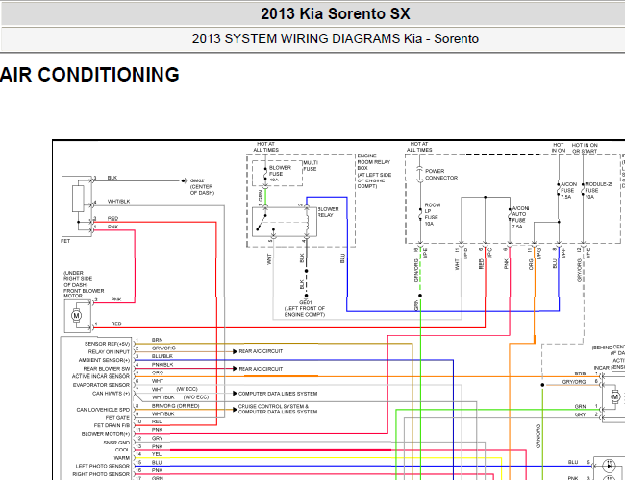Select the 'HOT IN ON OR START' label
This screenshot has width=625, height=480.
pyautogui.click(x=585, y=148)
